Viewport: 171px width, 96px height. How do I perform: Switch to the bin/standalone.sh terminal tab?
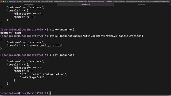pyautogui.click(x=29, y=5)
